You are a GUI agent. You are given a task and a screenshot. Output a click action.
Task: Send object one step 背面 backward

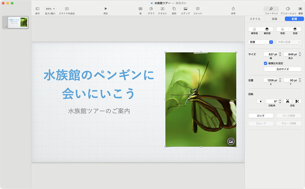tap(282, 29)
